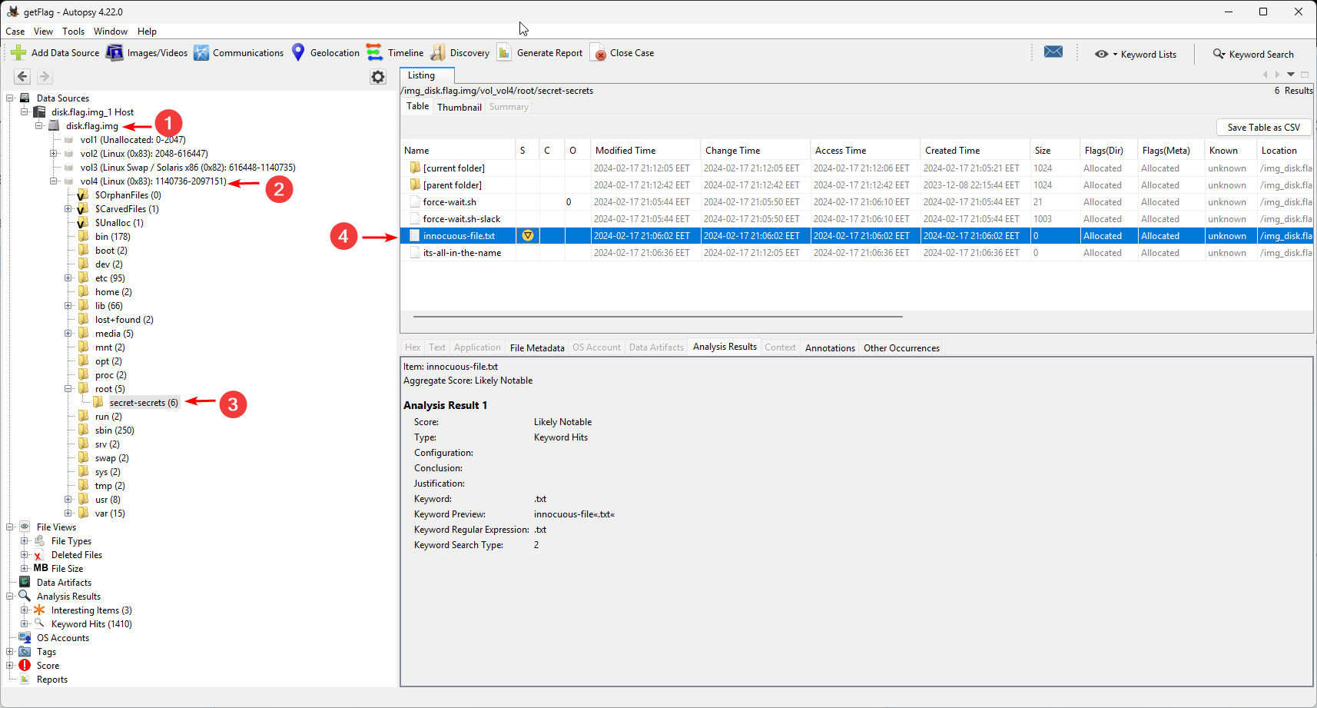This screenshot has width=1317, height=708.
Task: Click the envelope messages icon
Action: pos(1053,52)
